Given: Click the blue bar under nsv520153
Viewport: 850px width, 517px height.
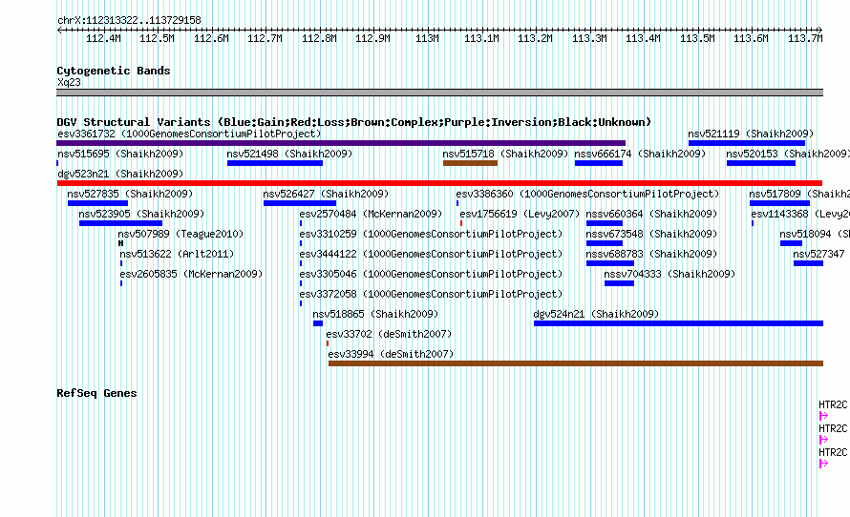Looking at the screenshot, I should click(x=760, y=163).
